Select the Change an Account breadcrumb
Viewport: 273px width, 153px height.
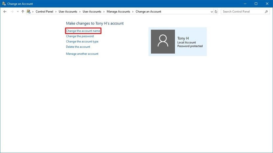[148, 11]
